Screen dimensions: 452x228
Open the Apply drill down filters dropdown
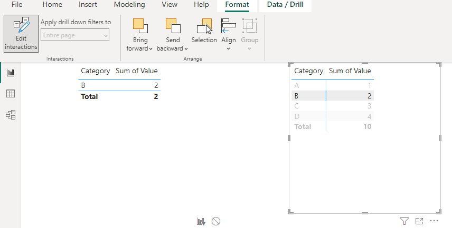[75, 35]
